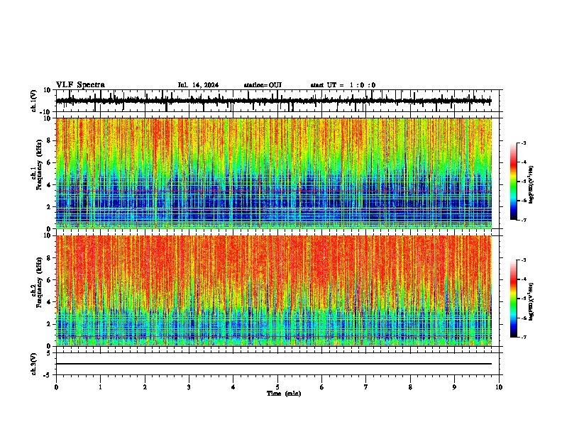Click the ch.1 voltage waveform trace
This screenshot has height=434, width=562.
(x=274, y=101)
